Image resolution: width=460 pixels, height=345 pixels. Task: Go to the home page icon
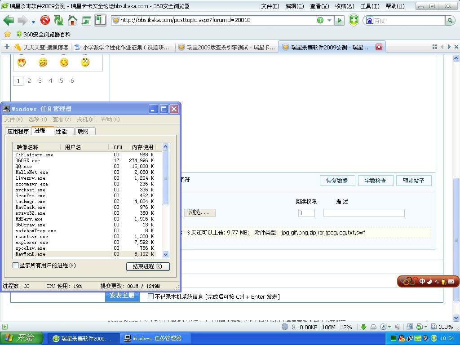[x=72, y=20]
